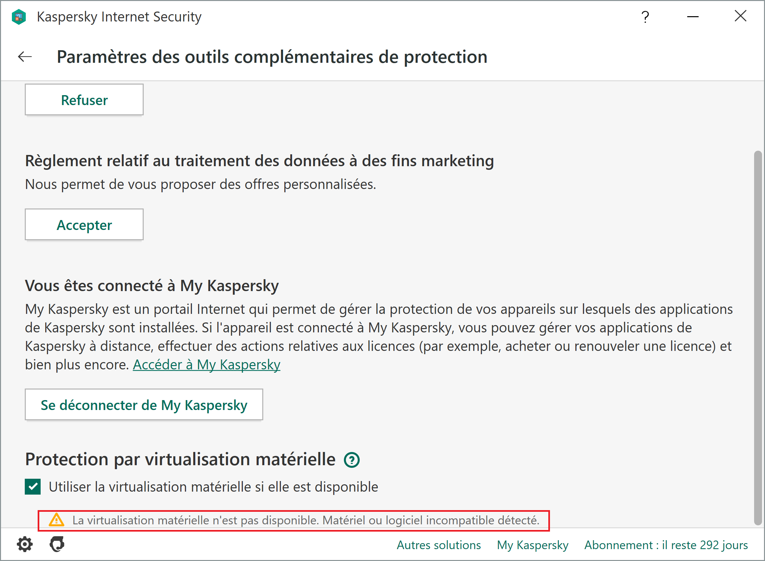Open help for hardware virtualisation section

click(351, 460)
